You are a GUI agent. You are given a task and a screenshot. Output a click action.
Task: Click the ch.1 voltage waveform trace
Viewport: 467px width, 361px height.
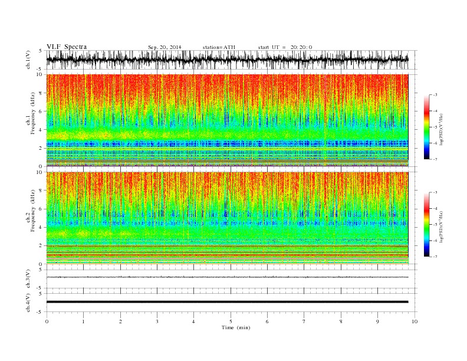pyautogui.click(x=227, y=60)
